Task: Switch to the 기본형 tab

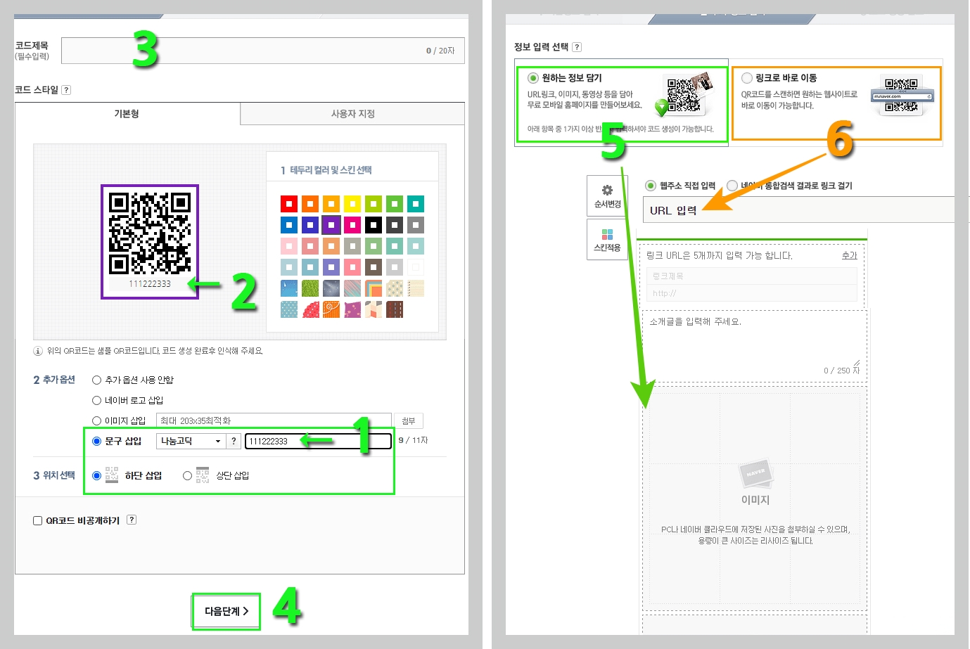Action: click(x=127, y=114)
